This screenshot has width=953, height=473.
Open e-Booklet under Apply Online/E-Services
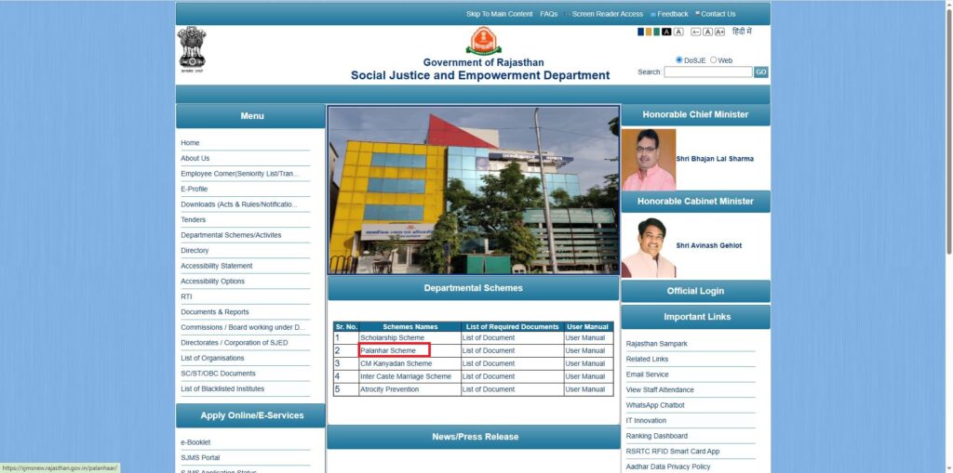(x=195, y=442)
